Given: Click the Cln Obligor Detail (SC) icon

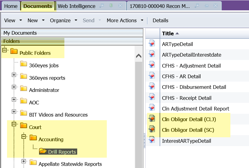Looking at the screenshot, I should point(152,129).
